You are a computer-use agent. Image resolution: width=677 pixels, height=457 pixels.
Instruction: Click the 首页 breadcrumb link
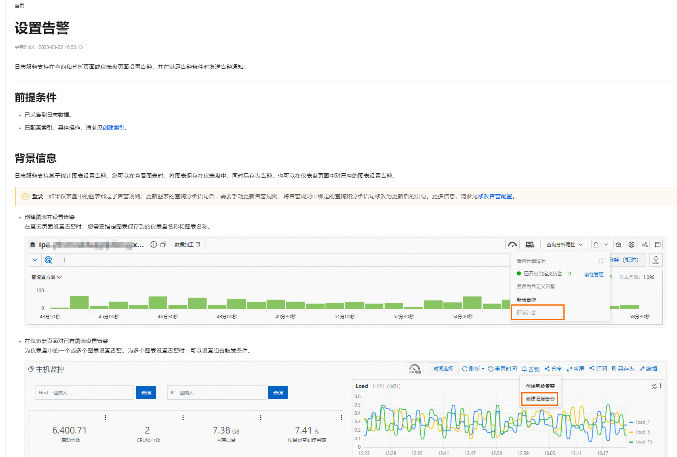tap(19, 6)
